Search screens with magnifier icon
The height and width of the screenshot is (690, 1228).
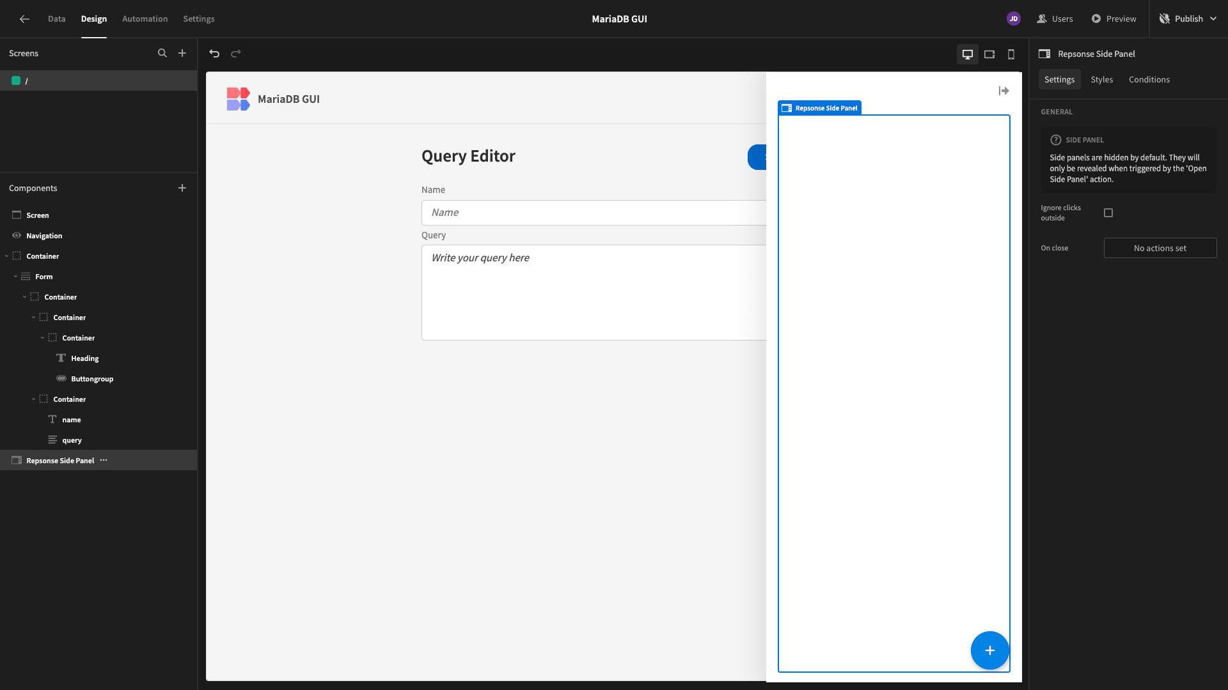point(162,54)
